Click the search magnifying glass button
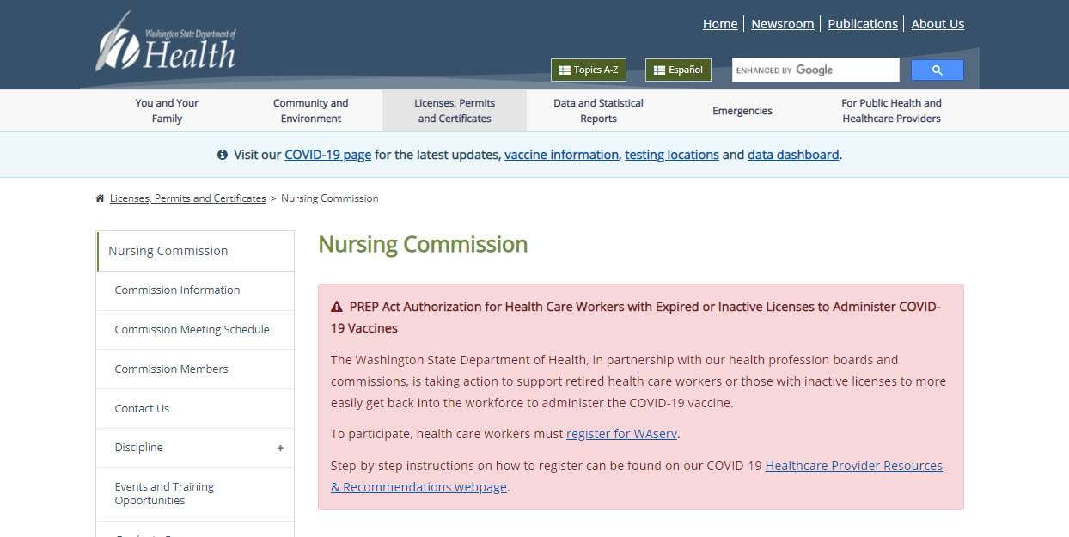This screenshot has height=537, width=1069. click(x=936, y=70)
